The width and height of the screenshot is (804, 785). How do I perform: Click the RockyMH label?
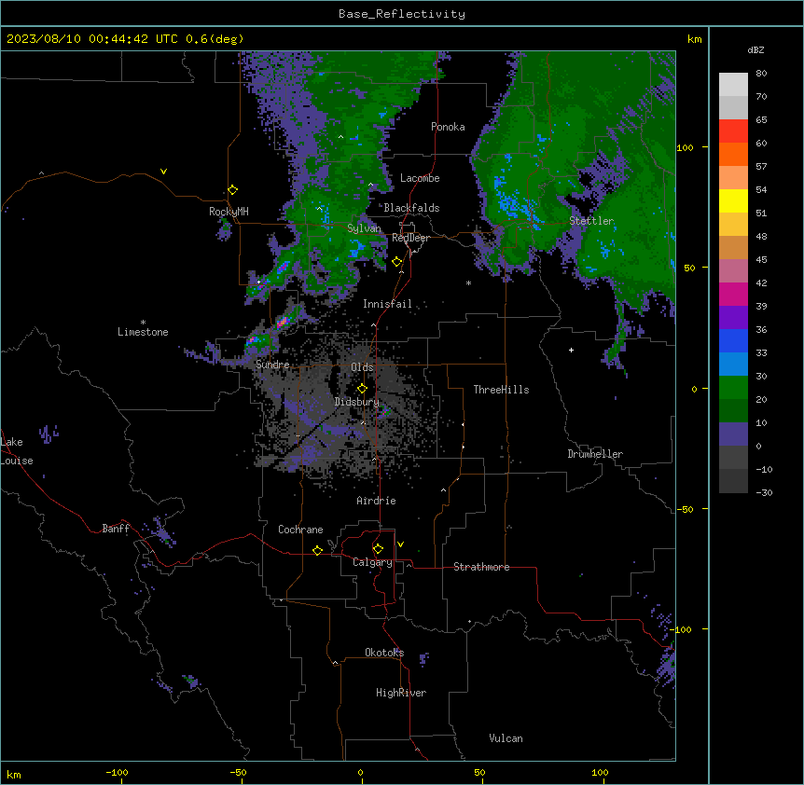point(229,212)
